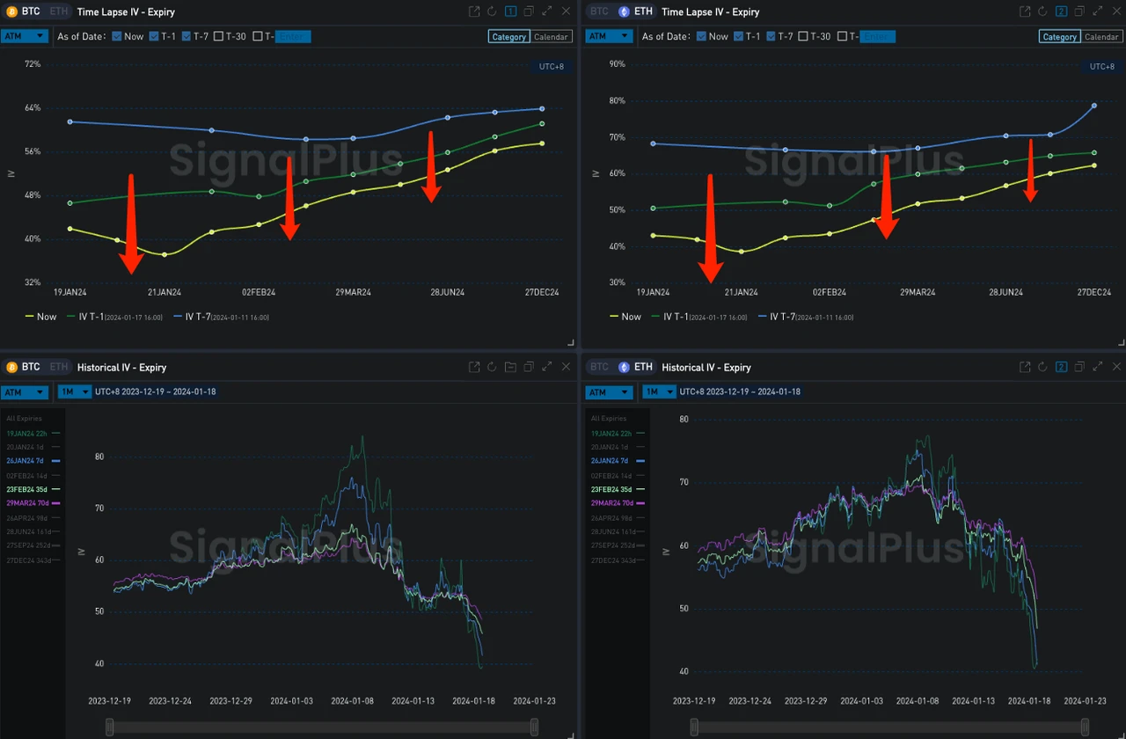The image size is (1126, 739).
Task: Click group number 1 icon on BTC Time Lapse
Action: tap(510, 11)
